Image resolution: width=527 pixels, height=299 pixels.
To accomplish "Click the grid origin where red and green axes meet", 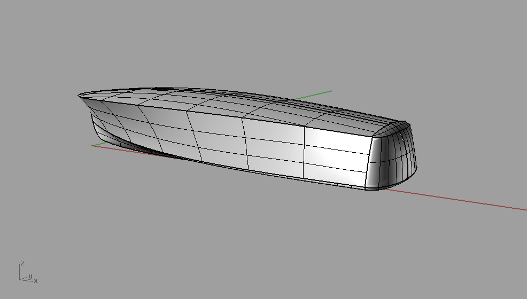I will coord(92,145).
